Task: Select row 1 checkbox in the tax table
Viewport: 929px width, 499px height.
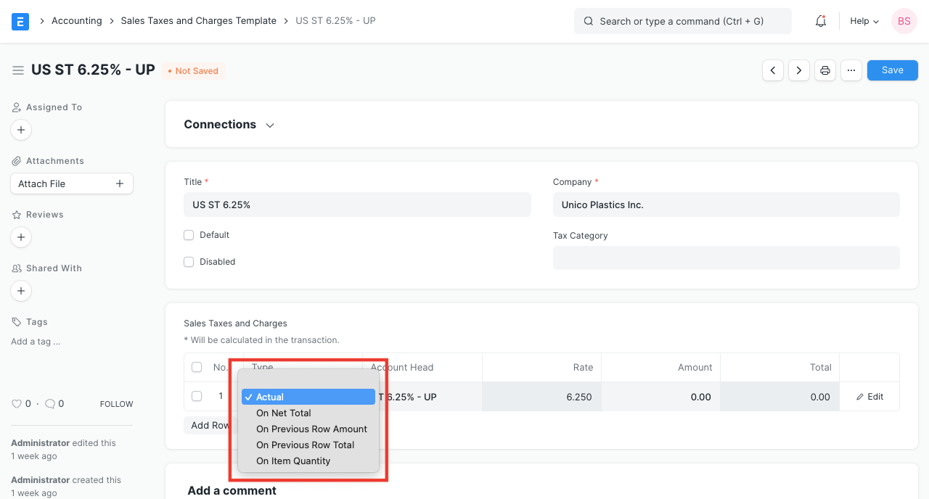Action: 197,396
